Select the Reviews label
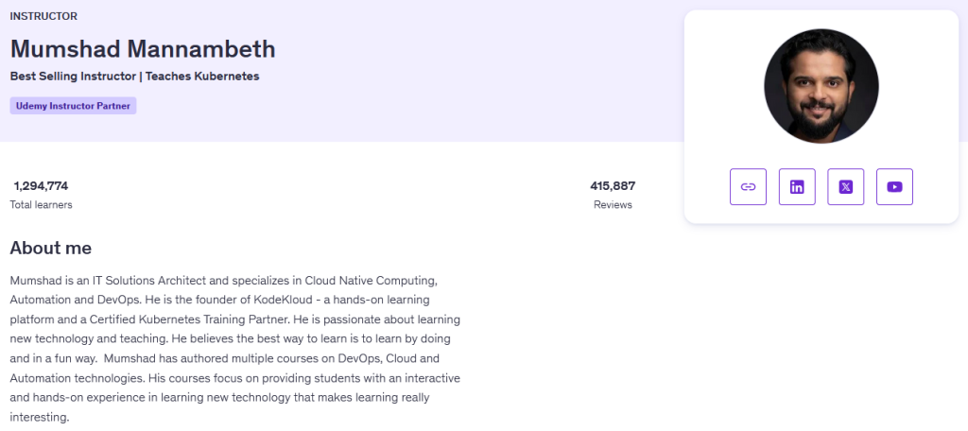The width and height of the screenshot is (968, 431). point(613,204)
